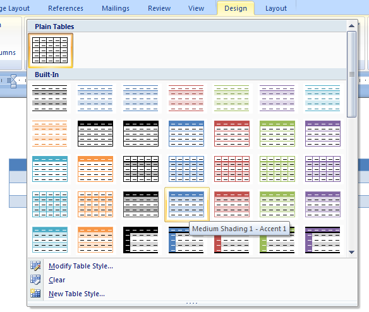The image size is (369, 312).
Task: Apply the Medium Shading 1 Accent 1 style
Action: pyautogui.click(x=186, y=204)
